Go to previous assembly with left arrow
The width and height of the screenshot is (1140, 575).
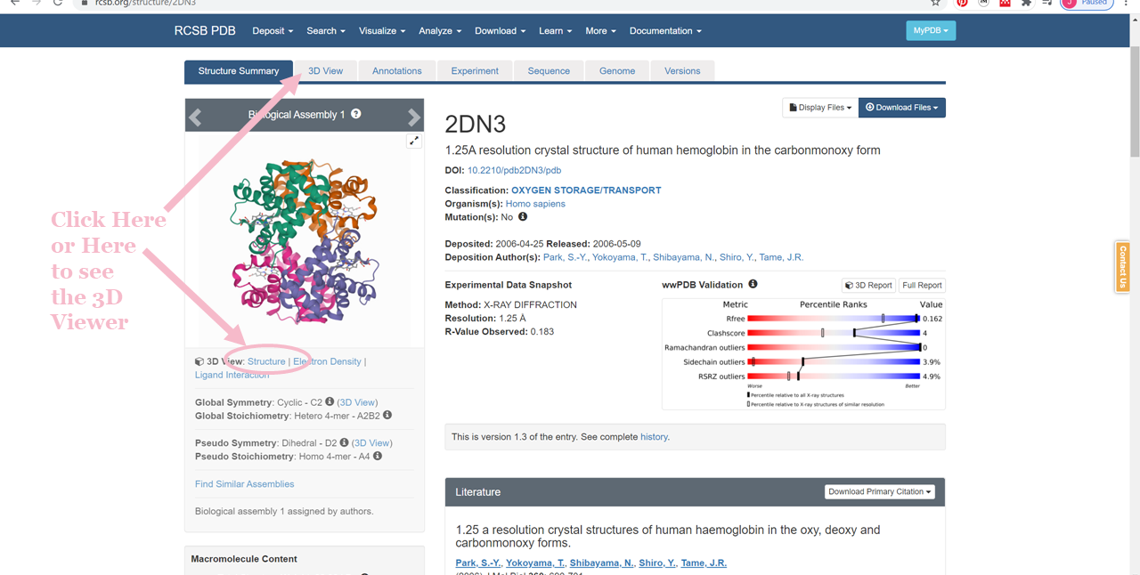click(196, 117)
